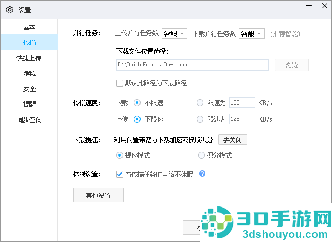Viewport: 332px width, 242px height.
Task: Click the 浏览 browse button
Action: pyautogui.click(x=291, y=65)
